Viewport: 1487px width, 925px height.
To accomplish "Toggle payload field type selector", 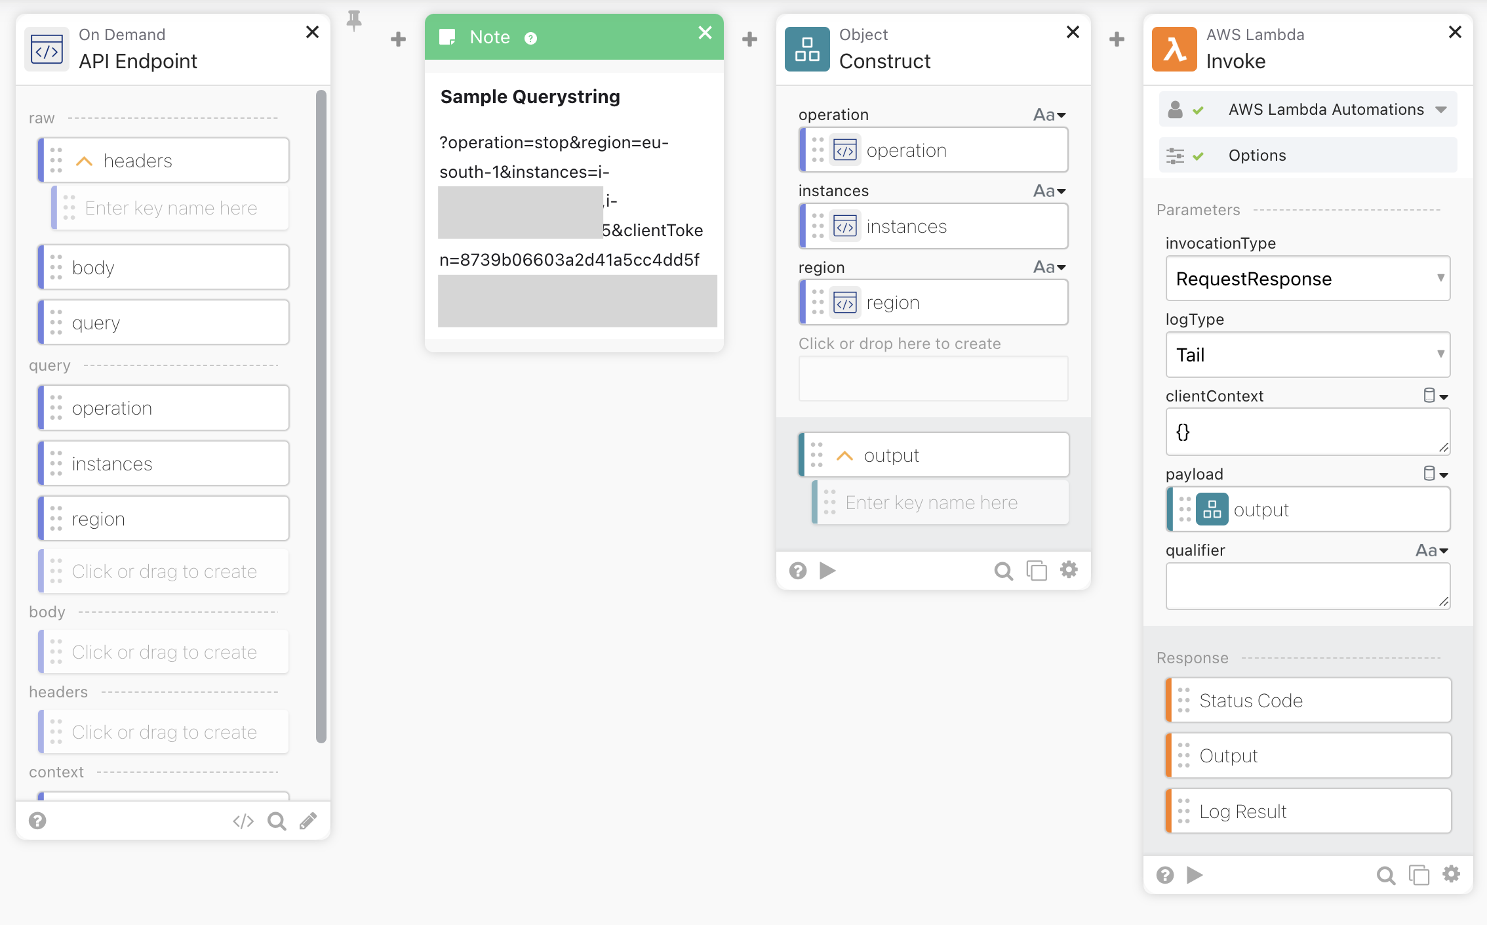I will 1435,474.
